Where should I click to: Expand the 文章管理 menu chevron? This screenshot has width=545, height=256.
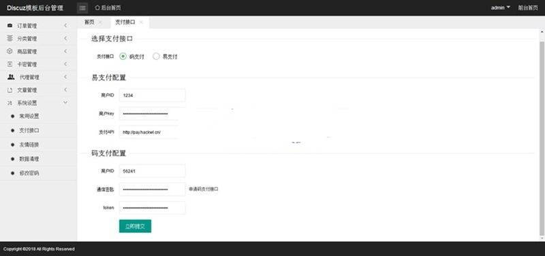pos(65,90)
